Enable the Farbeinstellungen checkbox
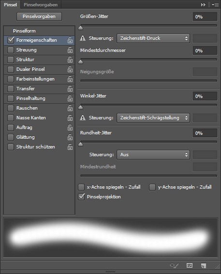 [x=11, y=79]
